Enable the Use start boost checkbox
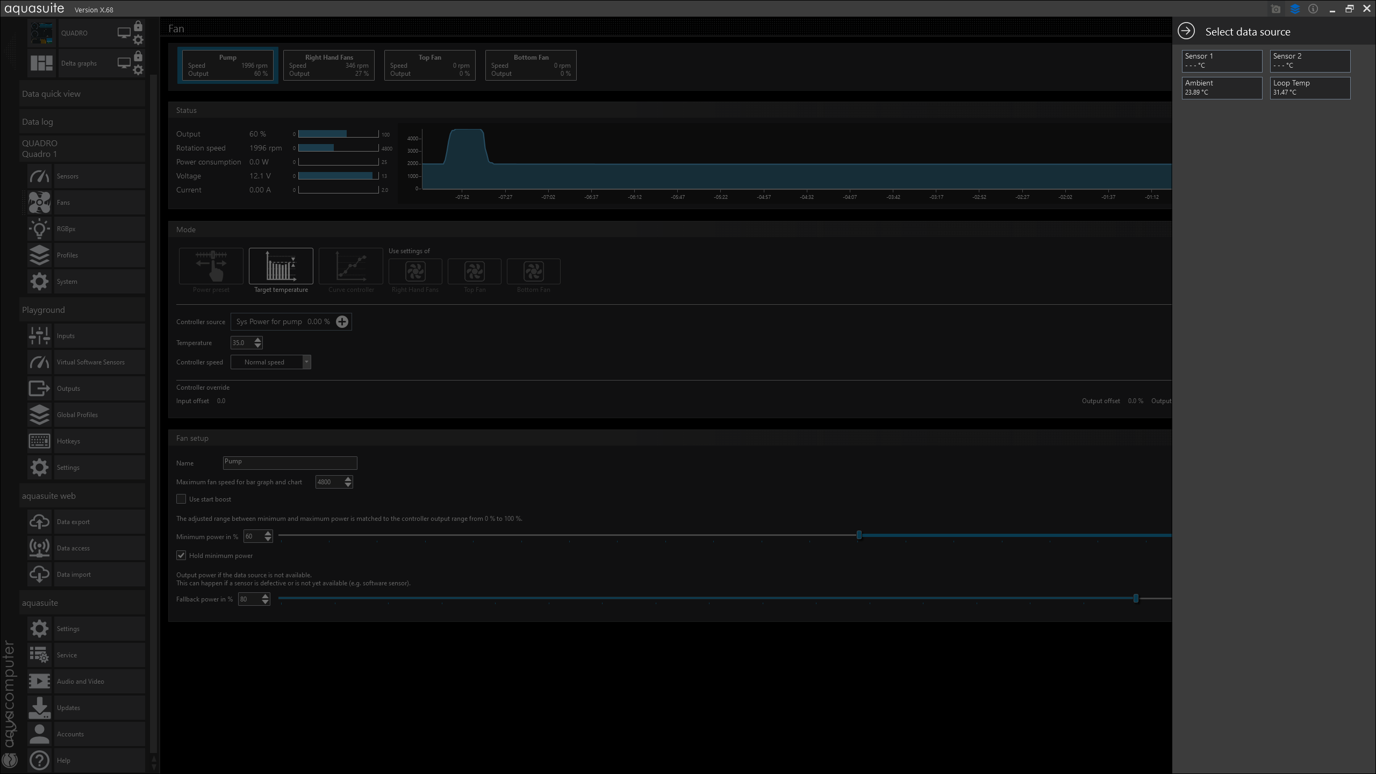 coord(181,499)
